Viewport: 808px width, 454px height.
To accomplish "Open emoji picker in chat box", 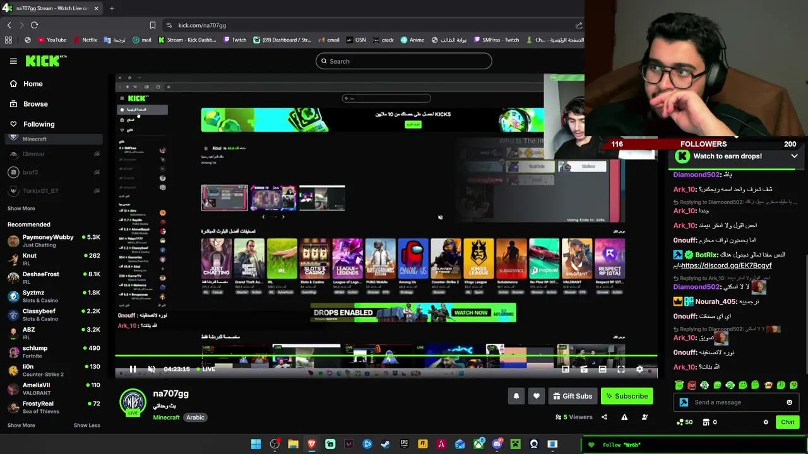I will pos(789,402).
